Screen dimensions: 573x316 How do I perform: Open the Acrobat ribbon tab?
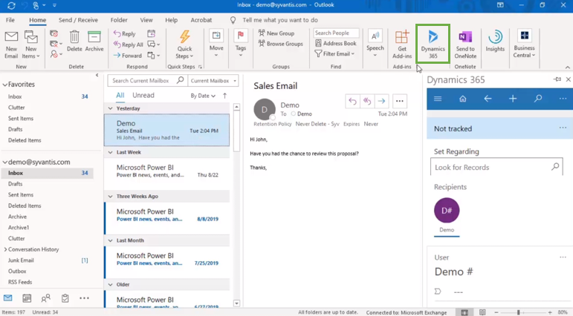pos(201,20)
